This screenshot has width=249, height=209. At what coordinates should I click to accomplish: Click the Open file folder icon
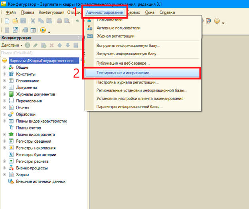pyautogui.click(x=15, y=21)
